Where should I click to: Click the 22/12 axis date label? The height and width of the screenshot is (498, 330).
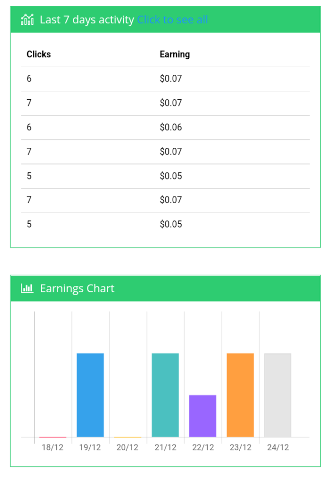(203, 447)
